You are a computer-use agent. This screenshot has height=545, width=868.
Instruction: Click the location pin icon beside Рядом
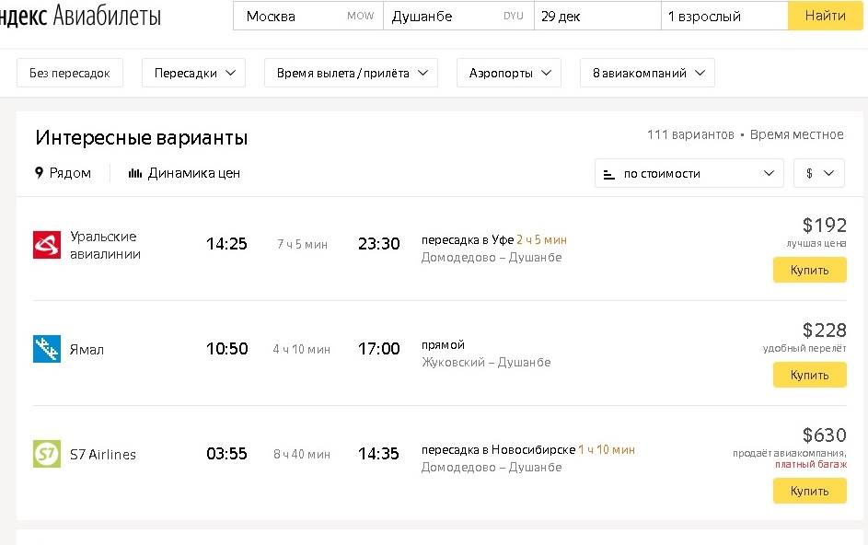(40, 173)
